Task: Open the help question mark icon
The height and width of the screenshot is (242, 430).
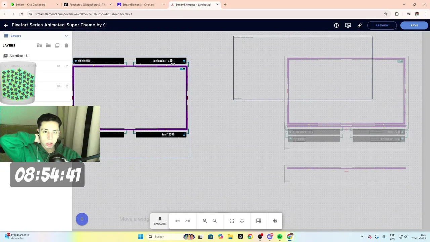Action: [336, 25]
